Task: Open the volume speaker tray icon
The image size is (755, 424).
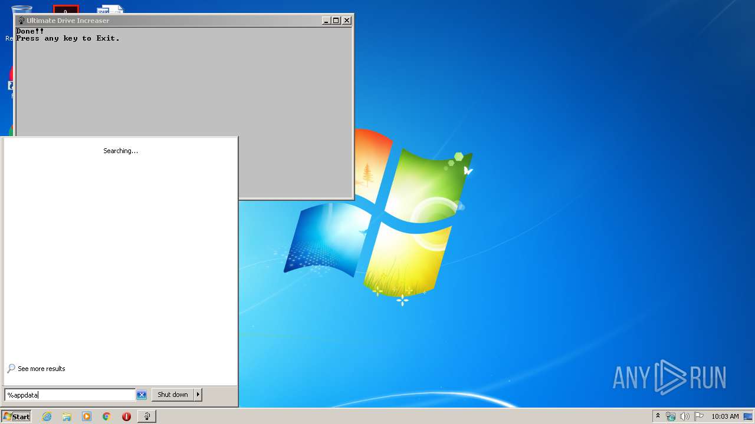Action: pos(685,416)
